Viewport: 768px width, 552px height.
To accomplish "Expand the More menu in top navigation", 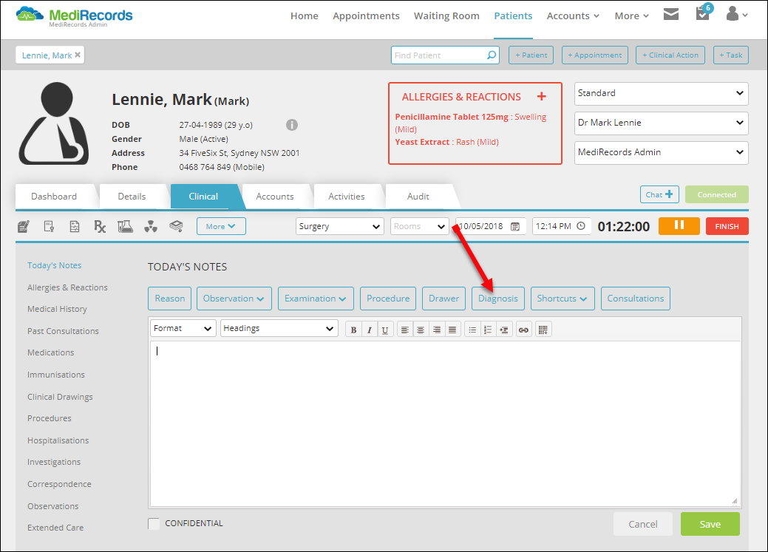I will (631, 16).
